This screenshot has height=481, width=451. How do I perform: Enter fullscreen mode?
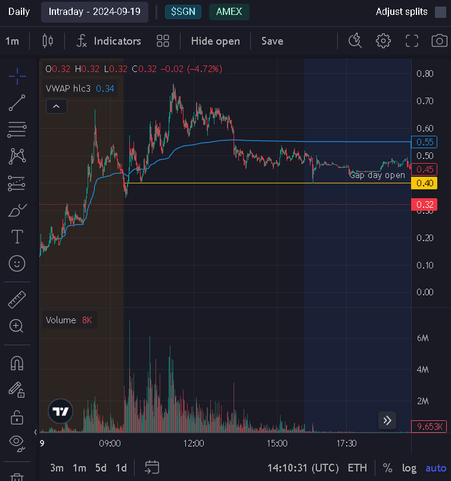coord(412,41)
